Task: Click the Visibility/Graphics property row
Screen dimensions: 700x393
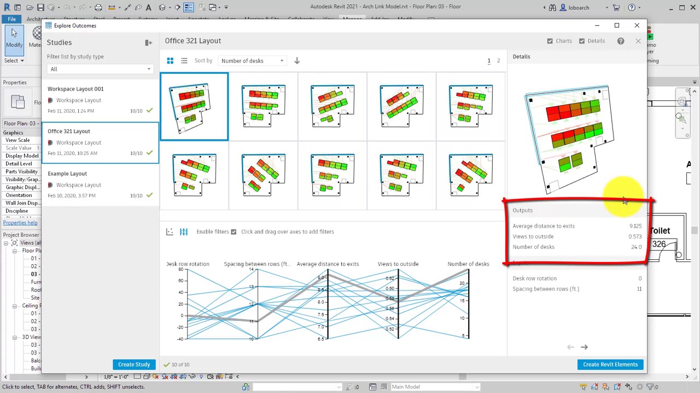Action: (x=21, y=180)
